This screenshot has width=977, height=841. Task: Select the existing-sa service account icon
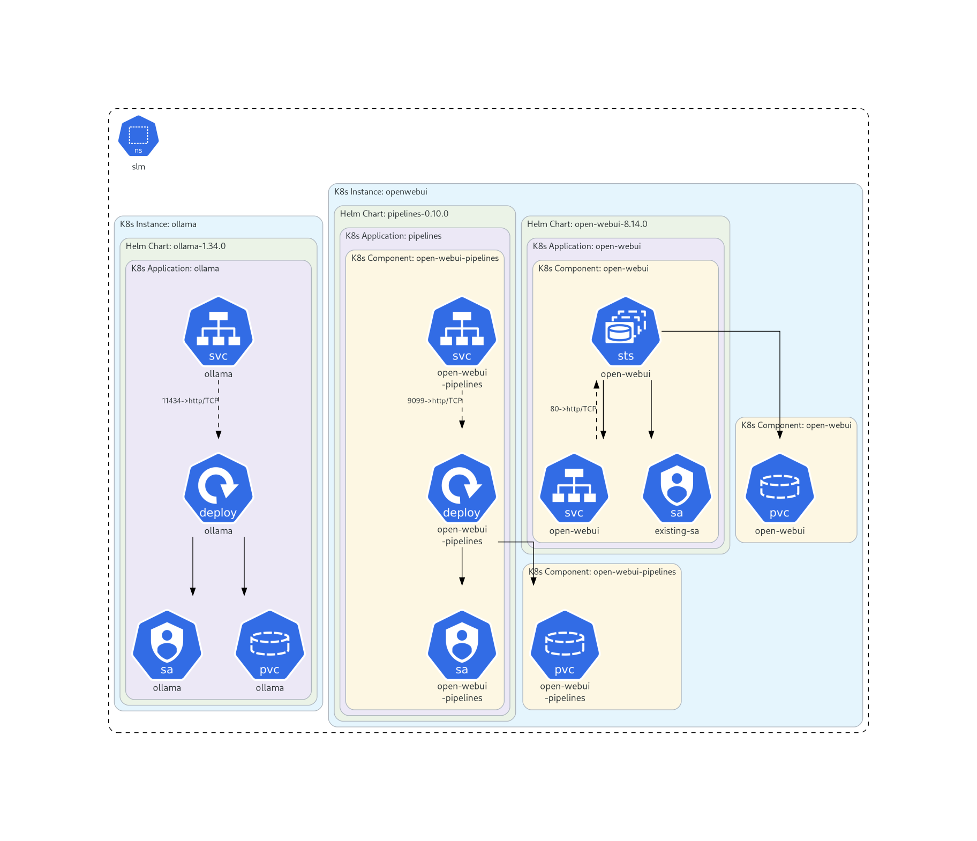[677, 489]
